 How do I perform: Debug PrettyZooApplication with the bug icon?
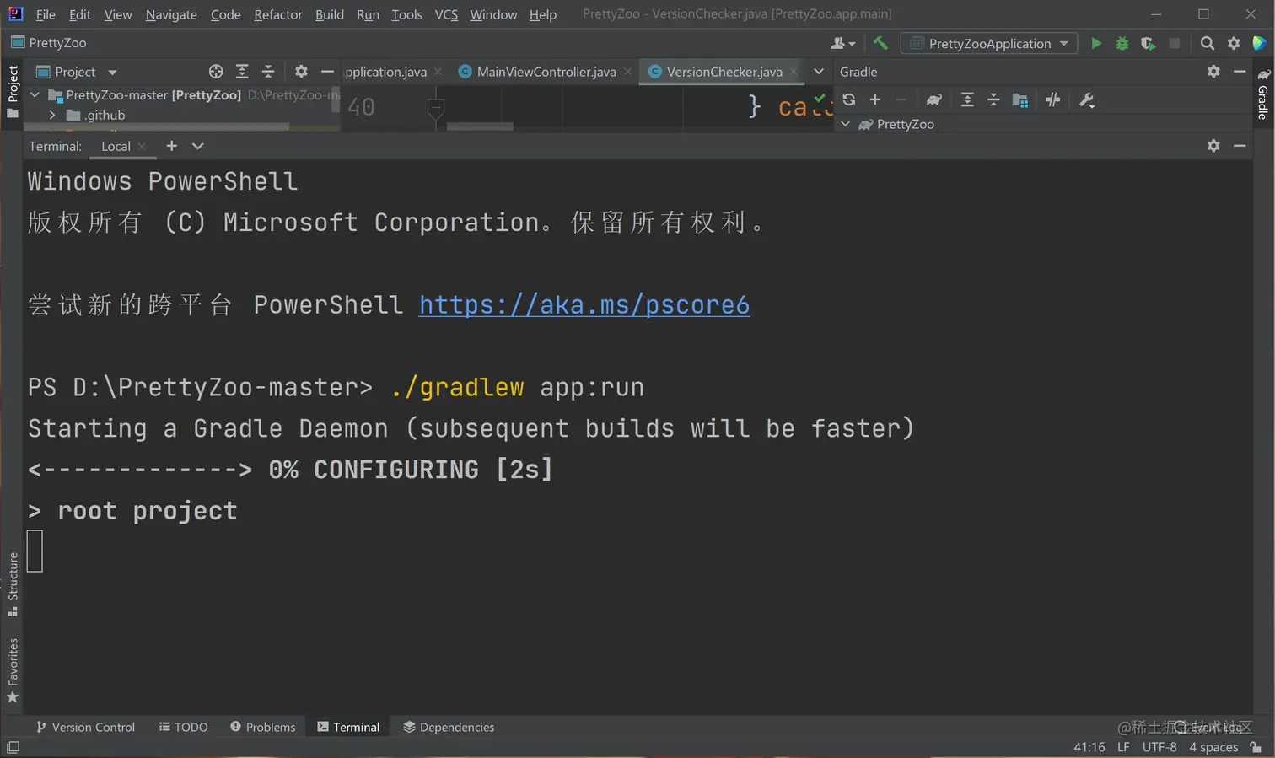point(1122,43)
